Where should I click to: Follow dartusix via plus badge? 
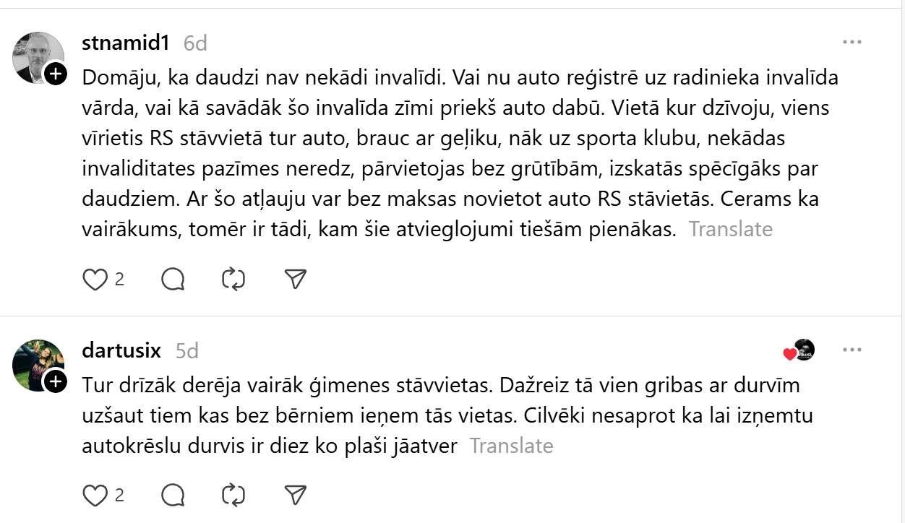point(56,381)
